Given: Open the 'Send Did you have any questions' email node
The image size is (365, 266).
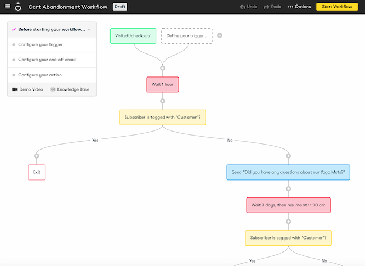Looking at the screenshot, I should [288, 172].
